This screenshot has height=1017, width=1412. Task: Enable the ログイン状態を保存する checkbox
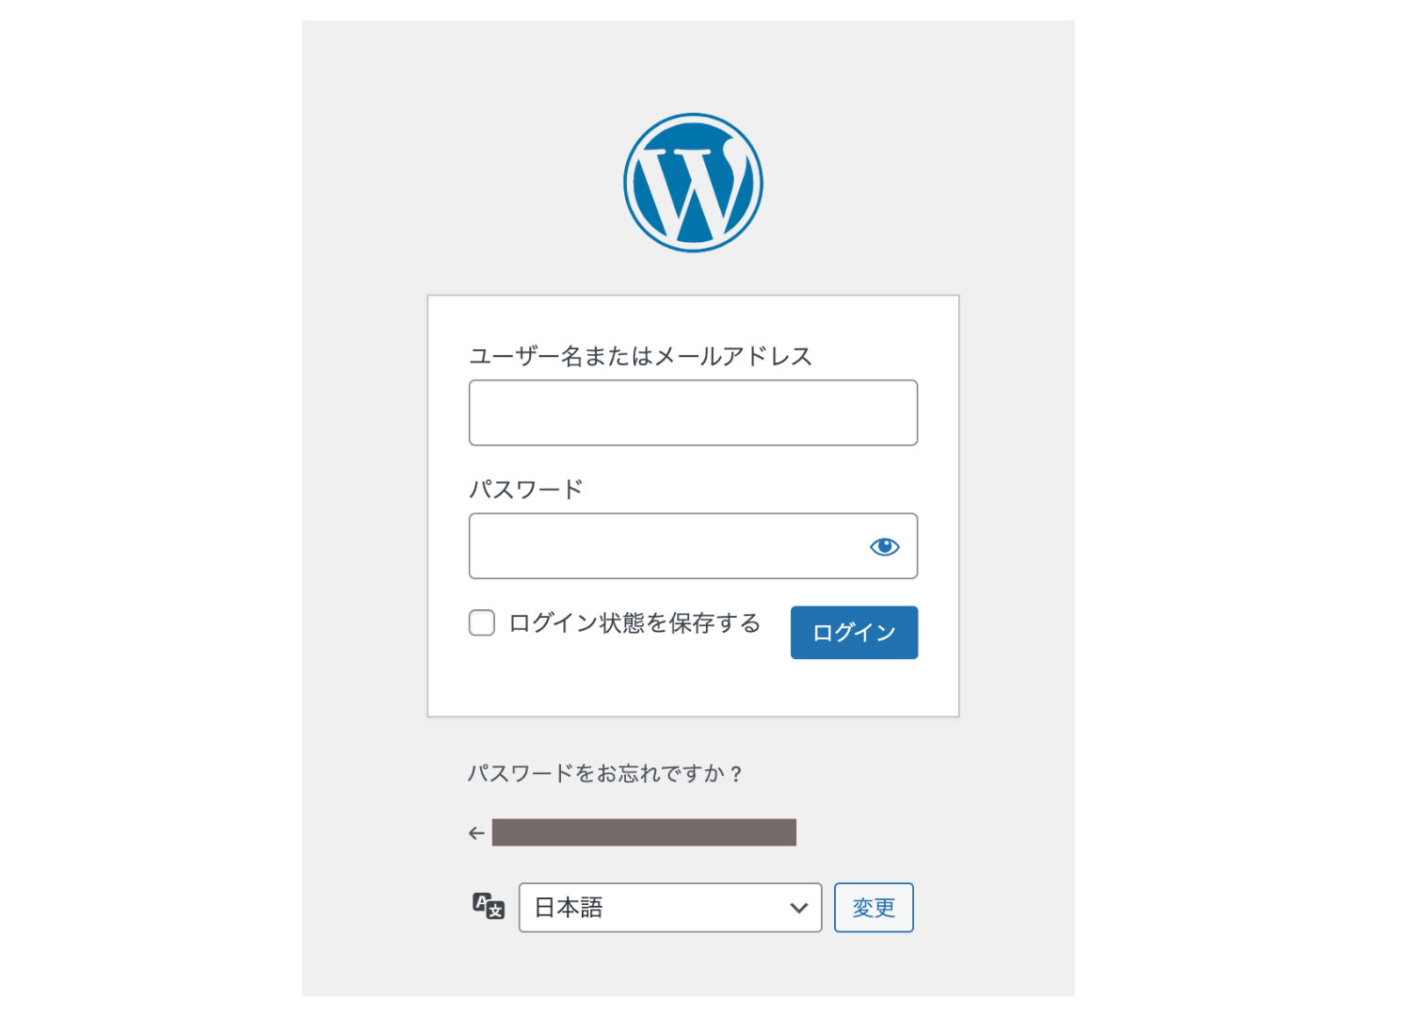pyautogui.click(x=482, y=622)
